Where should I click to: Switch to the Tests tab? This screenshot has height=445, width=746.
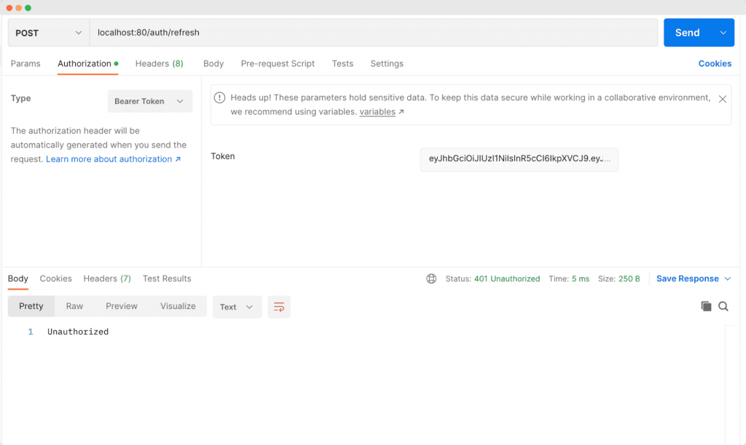point(342,64)
